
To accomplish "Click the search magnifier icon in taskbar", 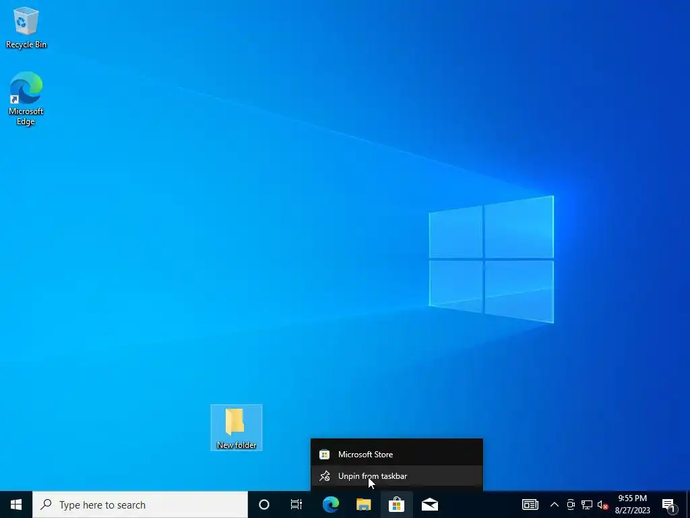I will pos(46,505).
